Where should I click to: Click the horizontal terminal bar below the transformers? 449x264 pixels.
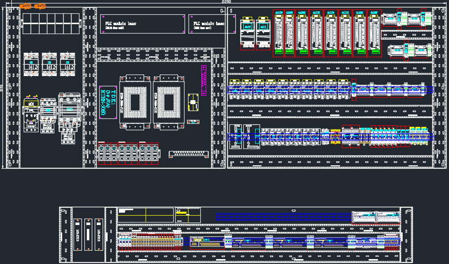coord(189,155)
